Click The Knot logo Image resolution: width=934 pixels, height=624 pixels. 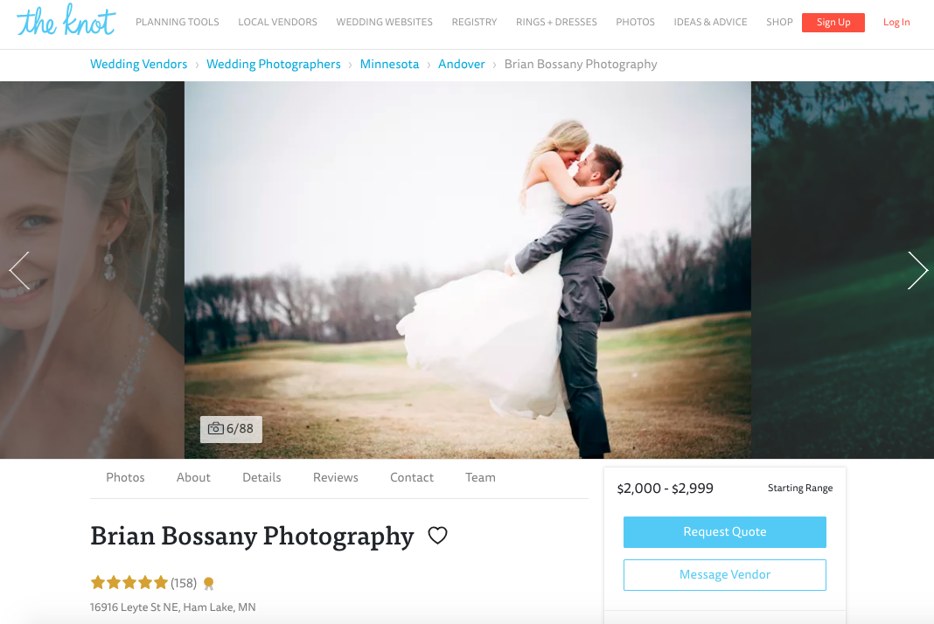point(66,20)
